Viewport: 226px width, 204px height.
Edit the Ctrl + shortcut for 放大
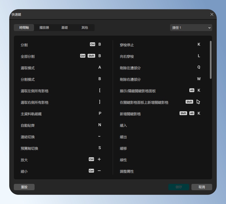tap(95, 159)
